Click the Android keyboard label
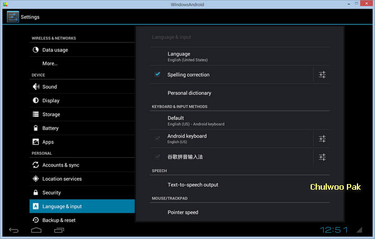 coord(187,136)
